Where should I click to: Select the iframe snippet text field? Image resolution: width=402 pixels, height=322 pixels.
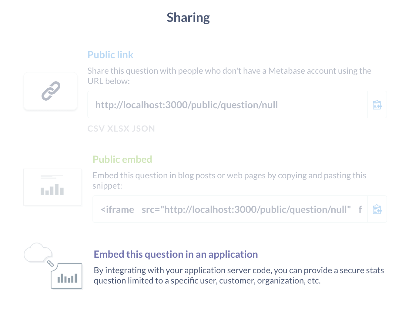click(230, 209)
